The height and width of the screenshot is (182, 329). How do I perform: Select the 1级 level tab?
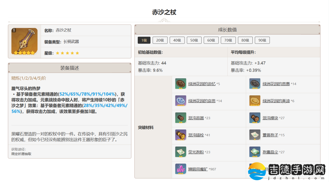pos(144,40)
